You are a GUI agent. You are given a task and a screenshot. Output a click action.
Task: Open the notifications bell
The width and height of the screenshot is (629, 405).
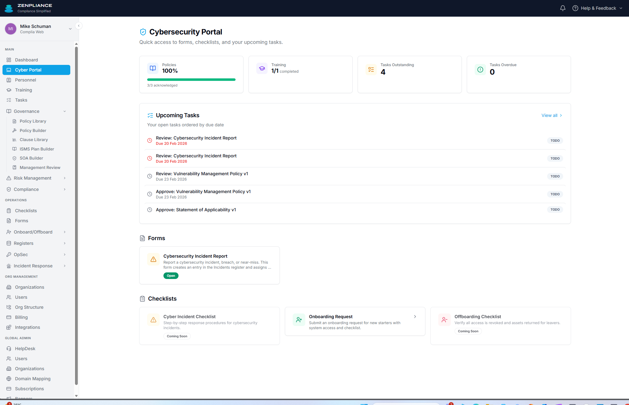(x=562, y=8)
